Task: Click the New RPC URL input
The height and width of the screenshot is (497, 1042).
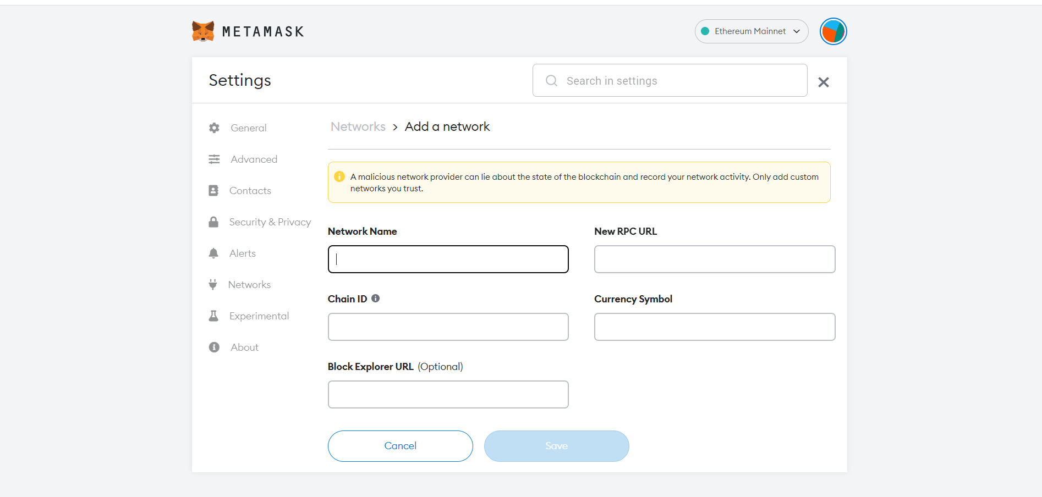Action: click(x=714, y=259)
